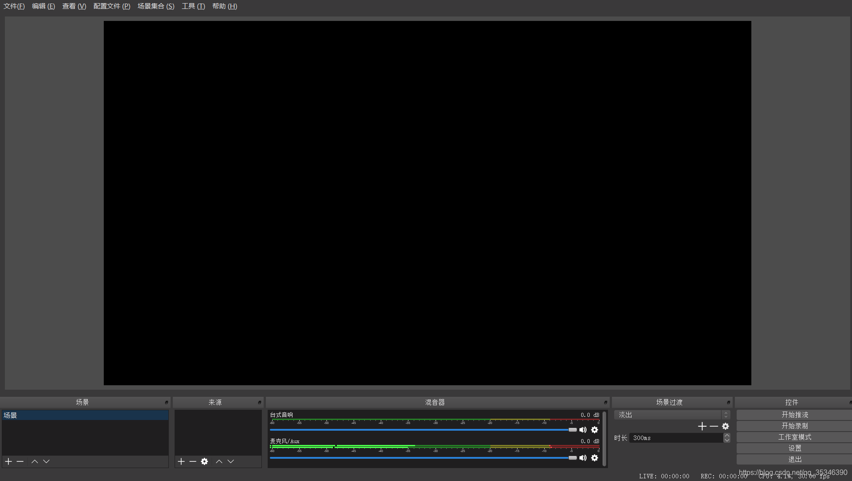Click the 300ms duration field
The width and height of the screenshot is (852, 481).
[676, 438]
